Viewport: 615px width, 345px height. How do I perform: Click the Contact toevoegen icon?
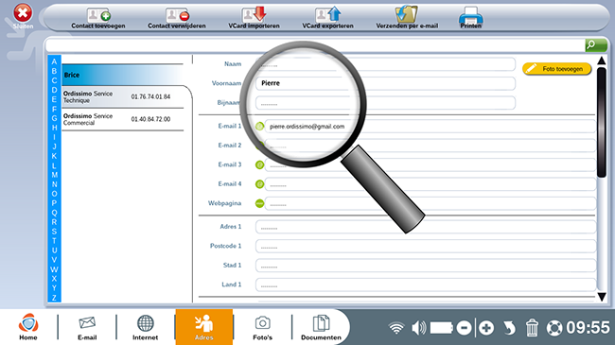pyautogui.click(x=98, y=15)
